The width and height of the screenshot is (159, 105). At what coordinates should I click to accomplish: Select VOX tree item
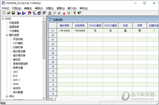(x=16, y=84)
